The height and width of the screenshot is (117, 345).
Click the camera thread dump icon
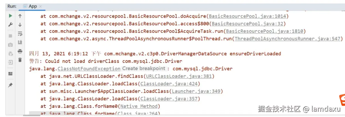[x=10, y=45]
